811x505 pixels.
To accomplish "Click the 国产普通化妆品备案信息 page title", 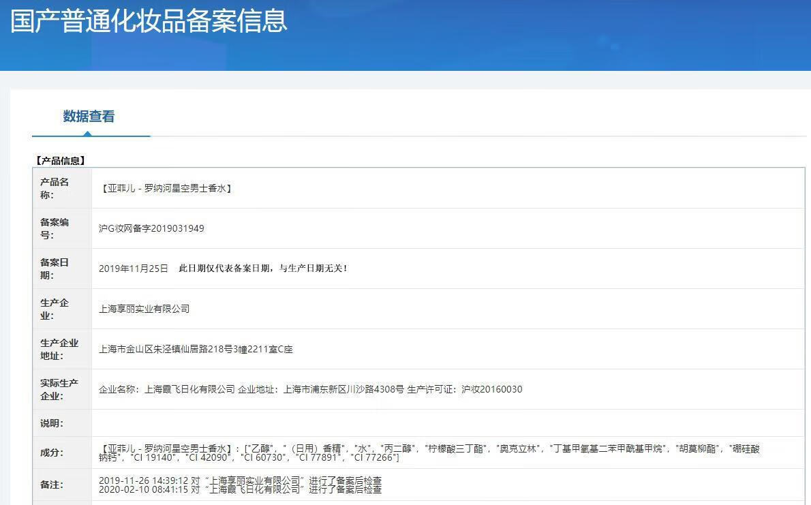I will click(x=149, y=20).
